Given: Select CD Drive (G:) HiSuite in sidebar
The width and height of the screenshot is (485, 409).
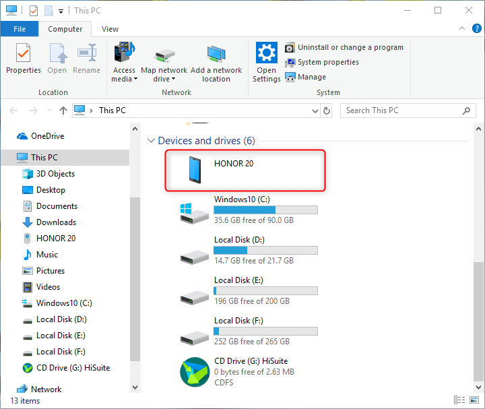Looking at the screenshot, I should (x=66, y=368).
